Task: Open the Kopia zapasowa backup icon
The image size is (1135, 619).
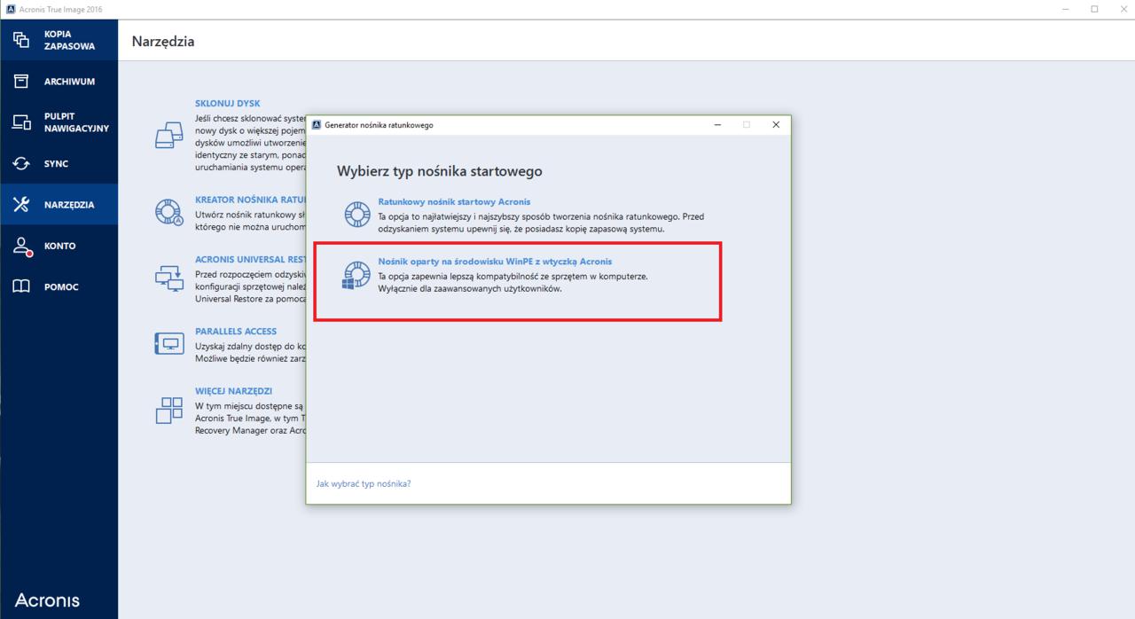Action: pos(21,40)
